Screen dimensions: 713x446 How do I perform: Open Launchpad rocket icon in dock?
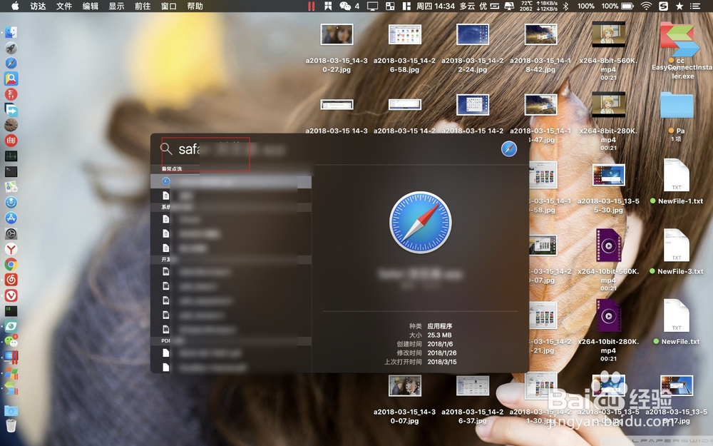tap(11, 48)
